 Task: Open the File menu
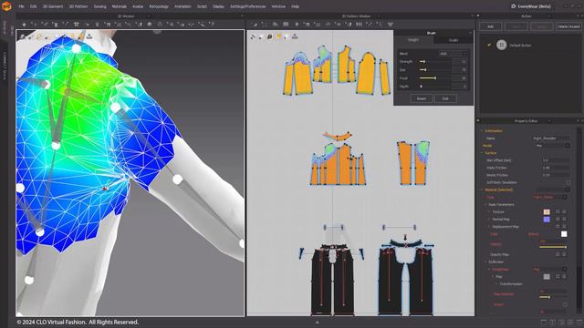21,6
